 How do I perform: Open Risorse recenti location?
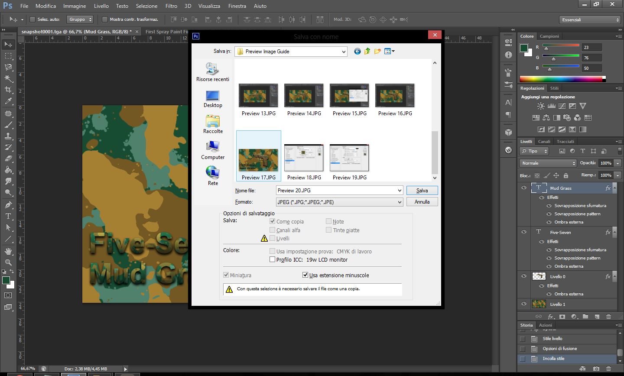pyautogui.click(x=213, y=72)
